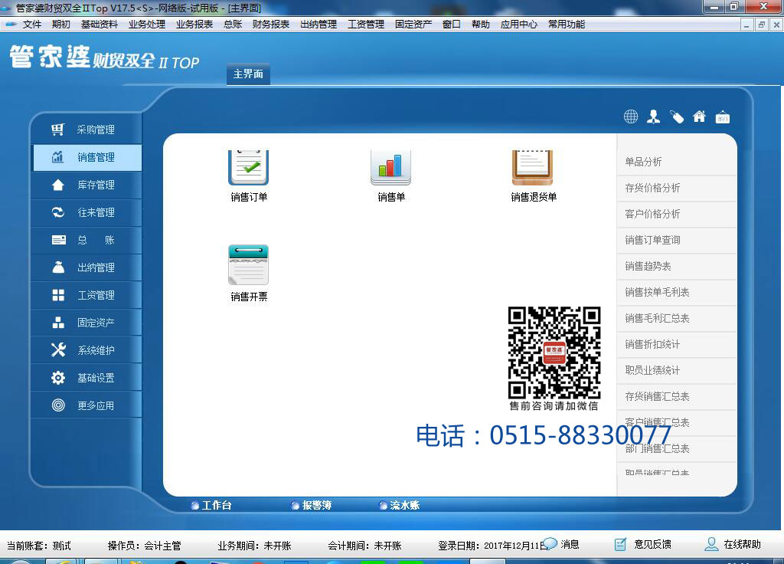The image size is (784, 564).
Task: Open 消息 messages in status bar
Action: [x=561, y=544]
